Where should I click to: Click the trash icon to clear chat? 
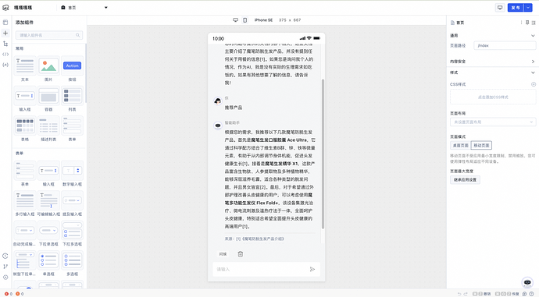pos(241,254)
